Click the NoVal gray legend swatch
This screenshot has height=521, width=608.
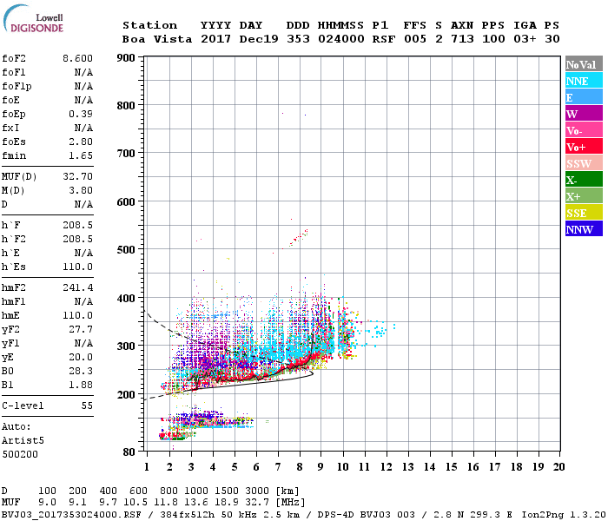point(584,64)
